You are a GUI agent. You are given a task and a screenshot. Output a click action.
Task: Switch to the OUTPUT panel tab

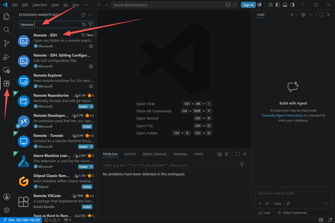(x=130, y=154)
